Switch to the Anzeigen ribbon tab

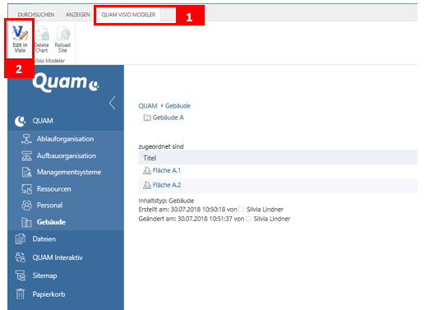pyautogui.click(x=78, y=15)
